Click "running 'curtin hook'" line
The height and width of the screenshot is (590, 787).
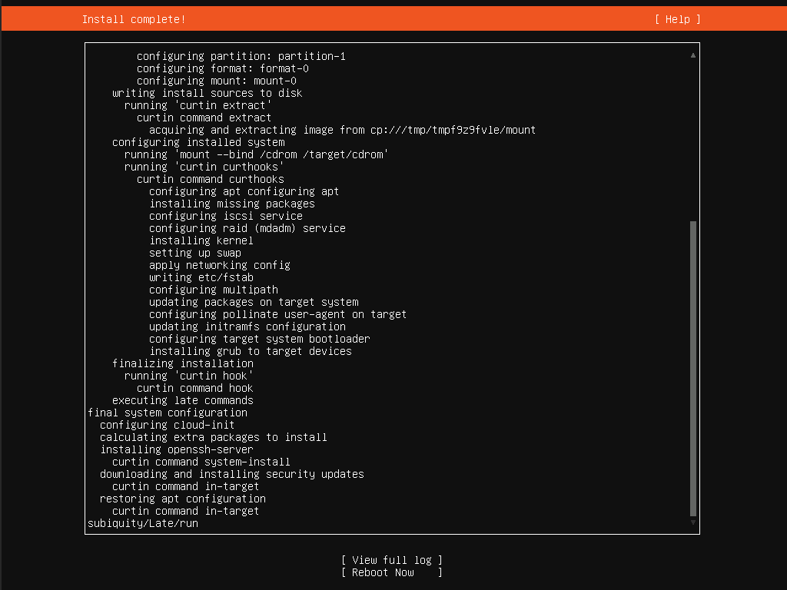(x=189, y=376)
